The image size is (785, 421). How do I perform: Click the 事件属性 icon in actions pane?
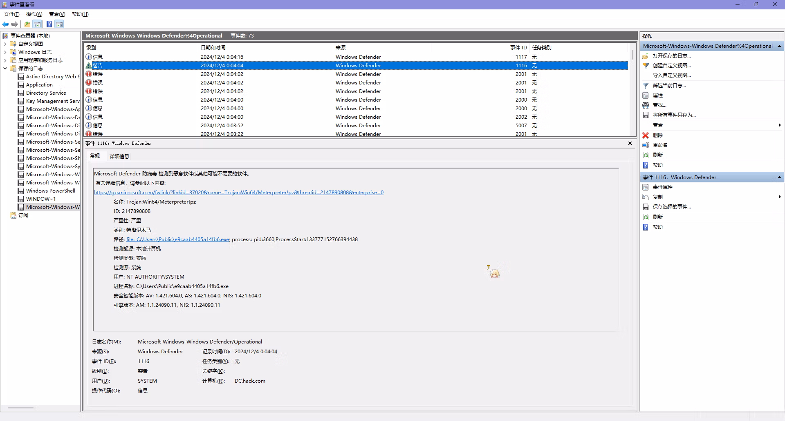pyautogui.click(x=646, y=187)
